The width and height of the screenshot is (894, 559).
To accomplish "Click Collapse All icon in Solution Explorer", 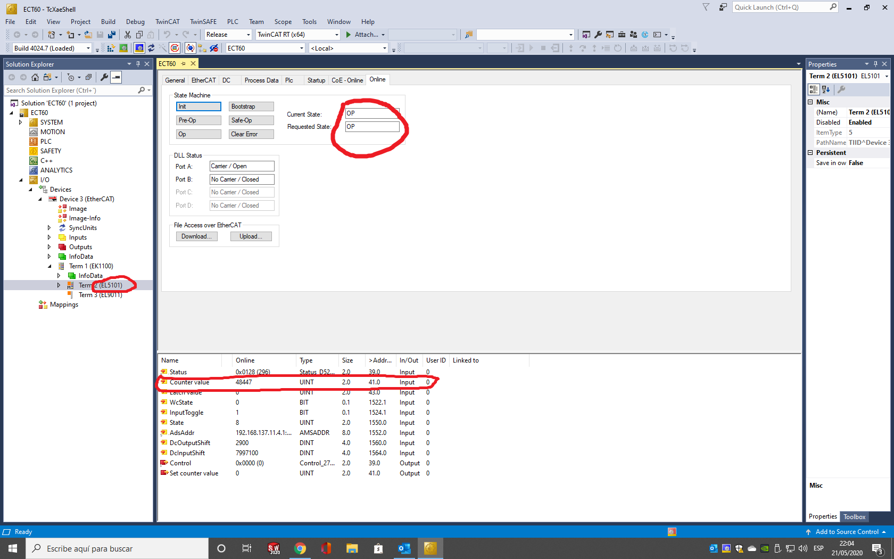I will [88, 77].
